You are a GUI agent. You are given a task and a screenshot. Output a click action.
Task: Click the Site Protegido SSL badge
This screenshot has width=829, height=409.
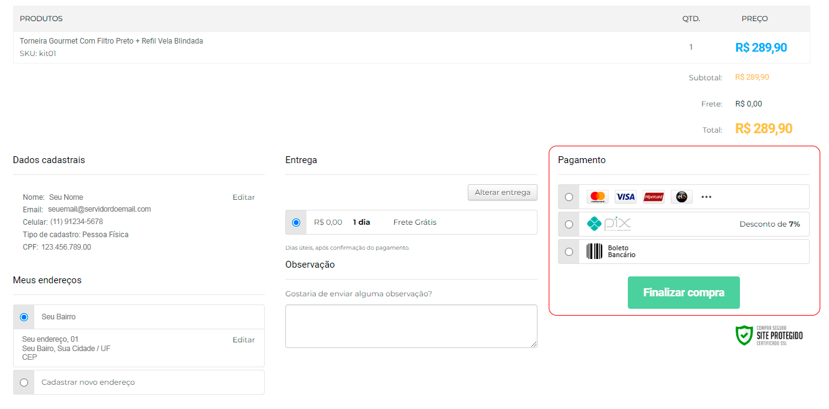[769, 335]
